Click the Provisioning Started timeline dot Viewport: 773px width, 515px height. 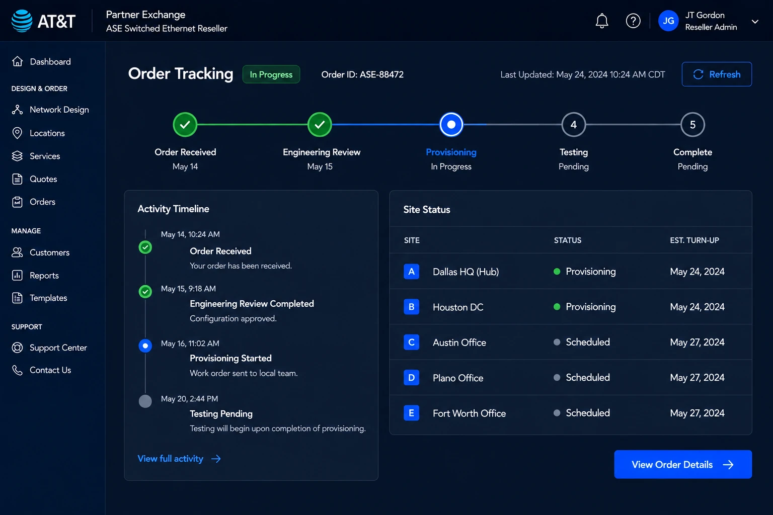[x=145, y=346]
